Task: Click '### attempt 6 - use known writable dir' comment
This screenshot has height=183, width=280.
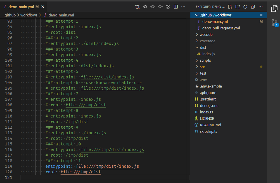Action: click(94, 83)
